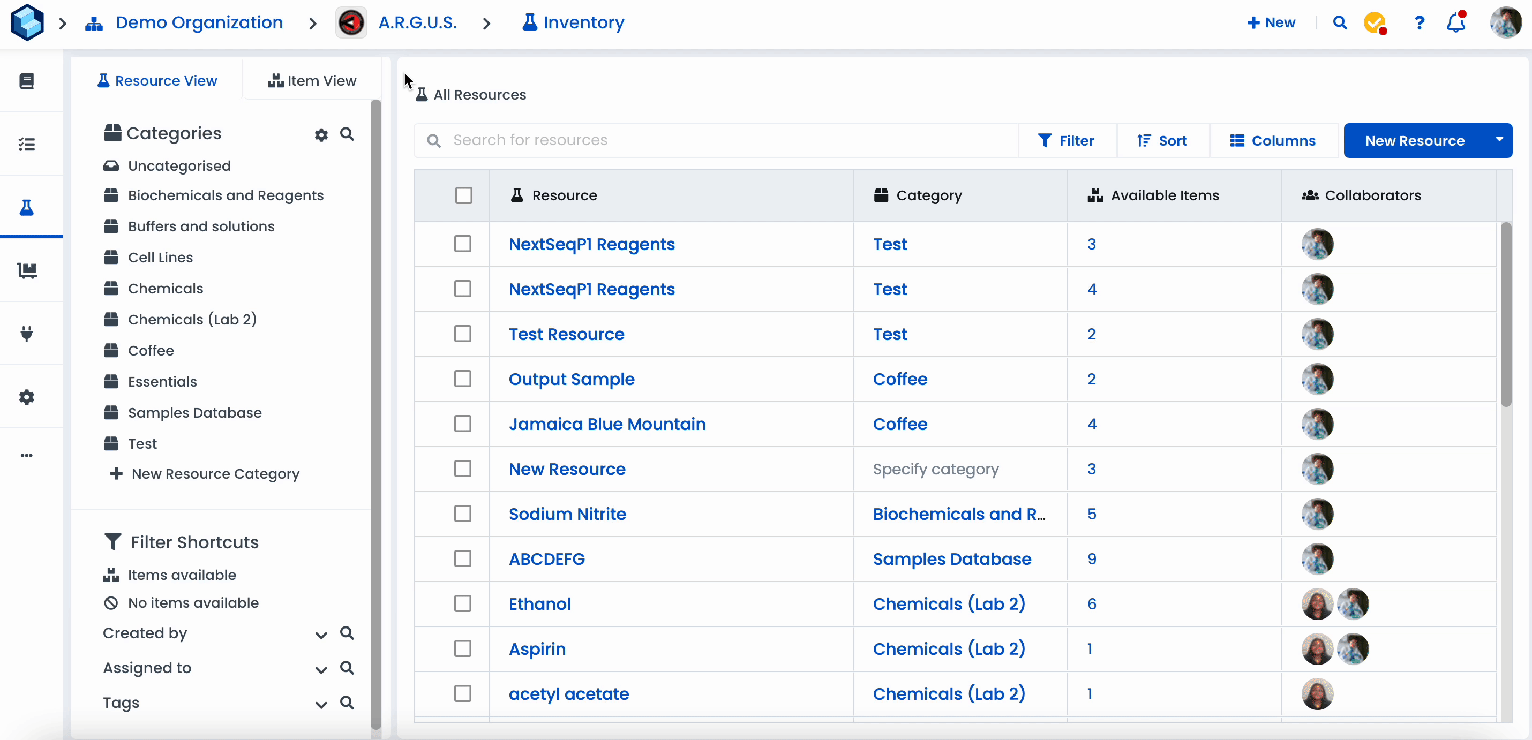Select the Cell Lines category
The width and height of the screenshot is (1532, 740).
(x=160, y=258)
